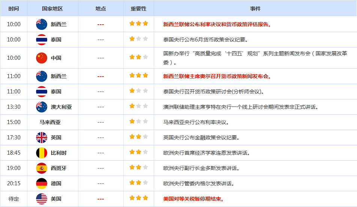Click the 德国 country name
This screenshot has height=207, width=357.
tap(56, 183)
